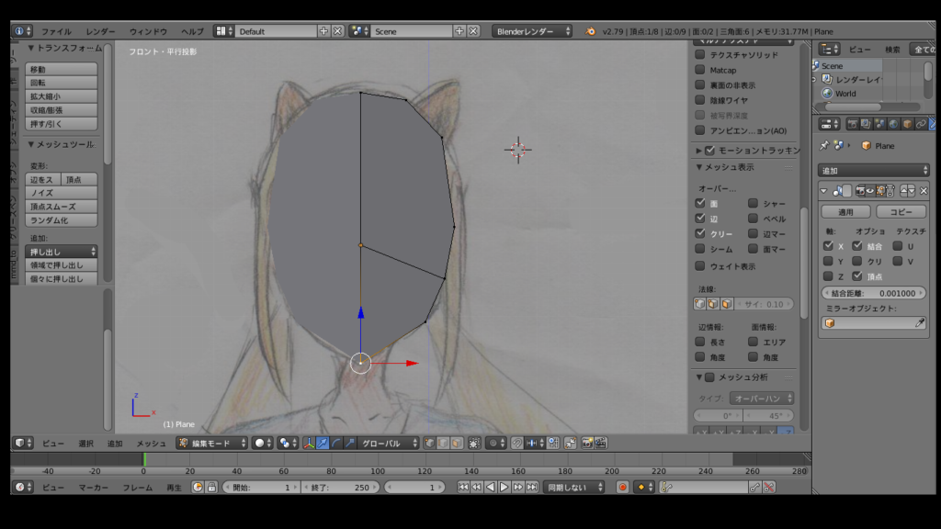Click the jump to first frame icon
The image size is (941, 529).
coord(463,487)
